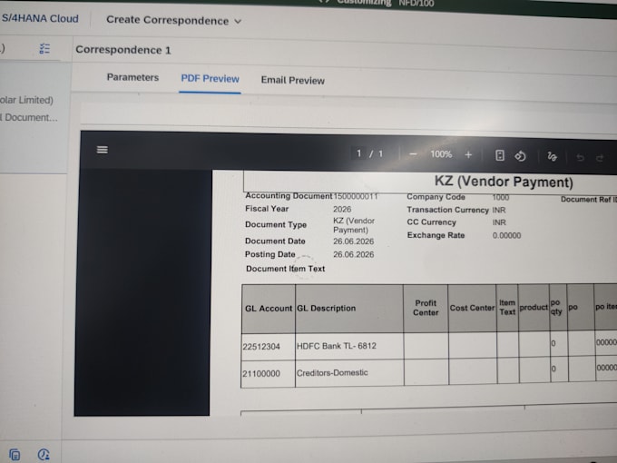Click the Posting Date value 26.06.2026

(353, 255)
